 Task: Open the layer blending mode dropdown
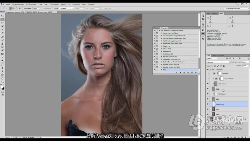218,62
